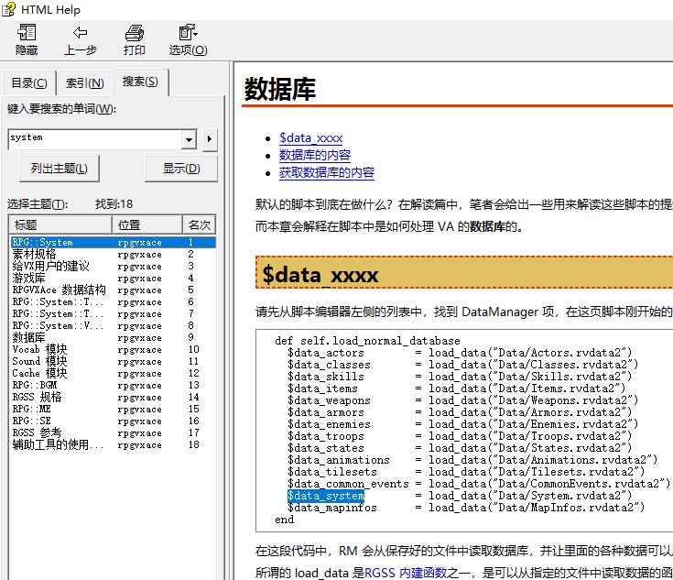This screenshot has width=673, height=580.
Task: Click the 数据库 page heading
Action: [x=280, y=90]
